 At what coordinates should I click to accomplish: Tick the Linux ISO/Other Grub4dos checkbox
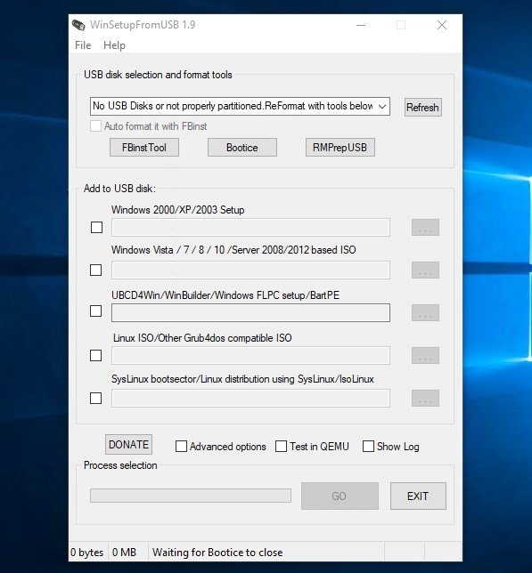click(x=96, y=355)
